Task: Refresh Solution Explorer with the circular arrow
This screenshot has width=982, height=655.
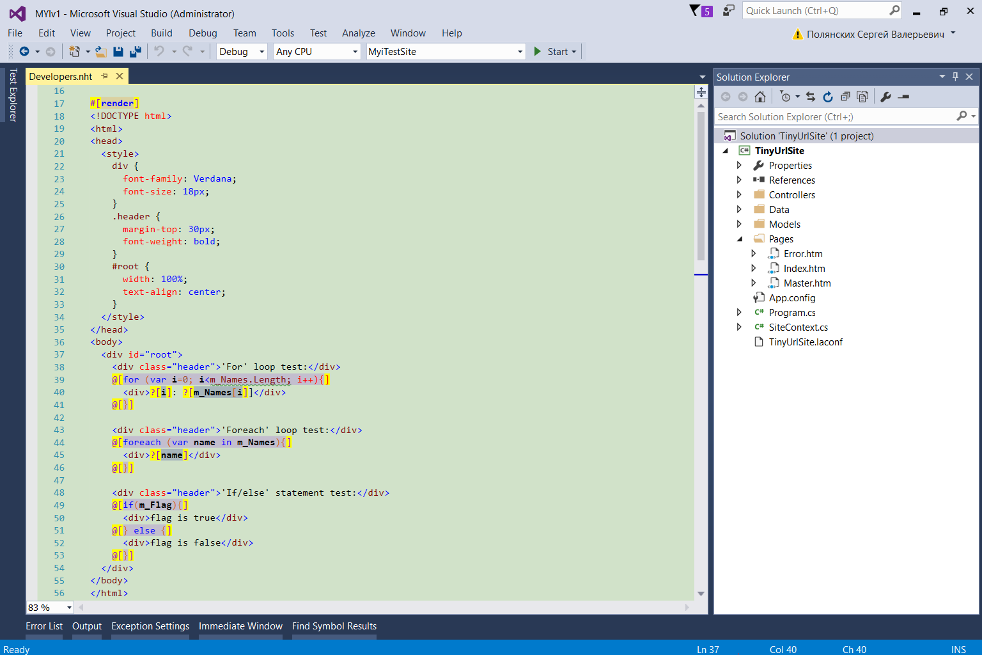Action: [828, 97]
